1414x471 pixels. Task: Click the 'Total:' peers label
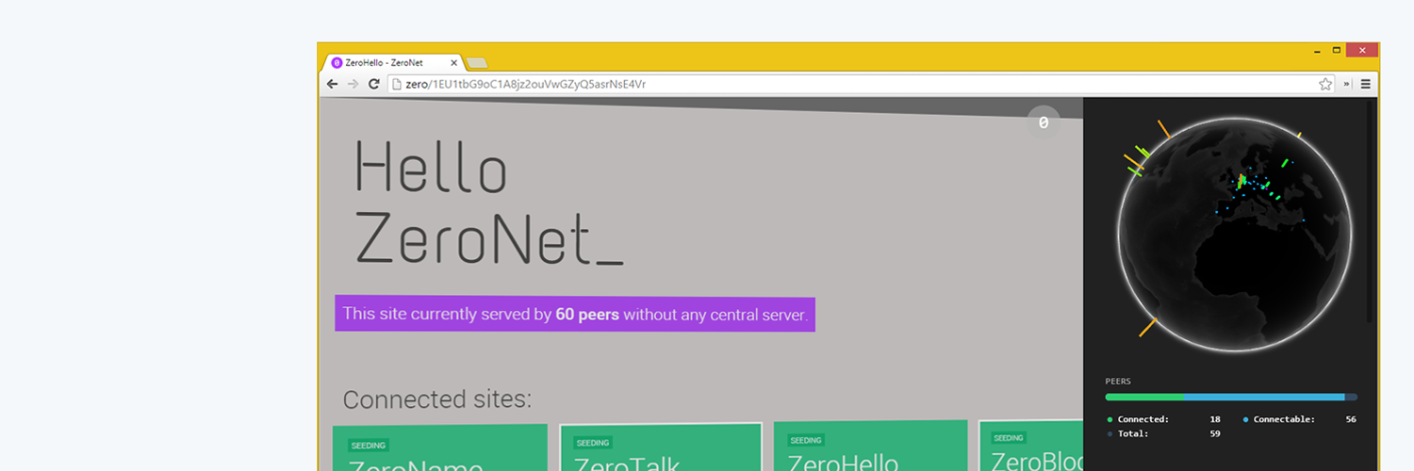tap(1133, 434)
